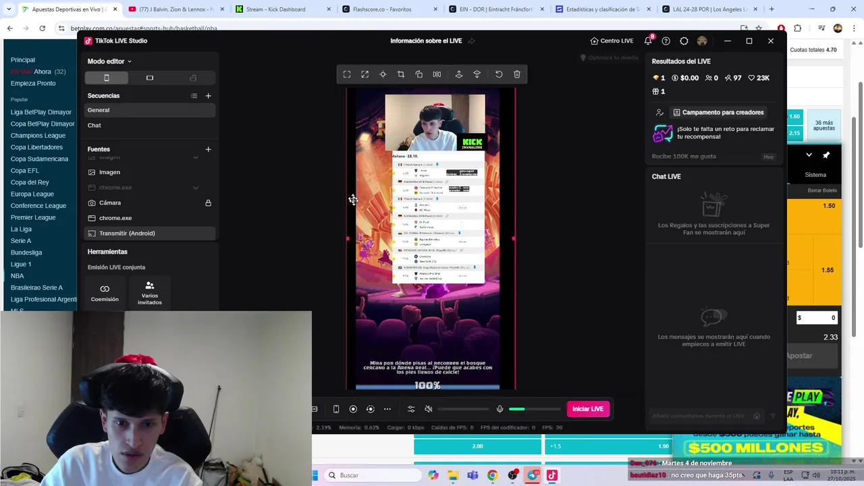Image resolution: width=864 pixels, height=486 pixels.
Task: Select the crop tool in canvas toolbar
Action: click(x=401, y=74)
